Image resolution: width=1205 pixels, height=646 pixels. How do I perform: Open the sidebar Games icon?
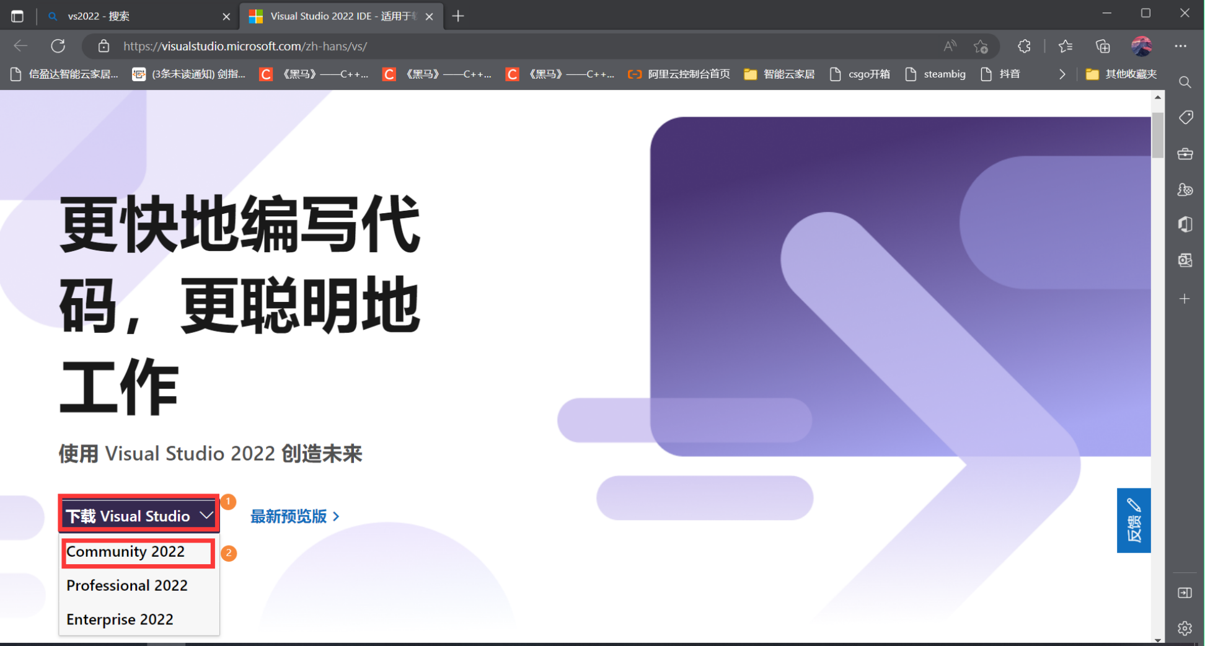[1185, 190]
